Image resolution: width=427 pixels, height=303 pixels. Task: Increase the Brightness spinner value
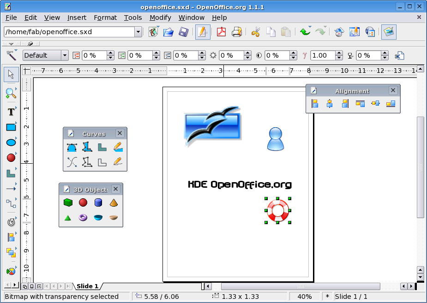(x=247, y=53)
